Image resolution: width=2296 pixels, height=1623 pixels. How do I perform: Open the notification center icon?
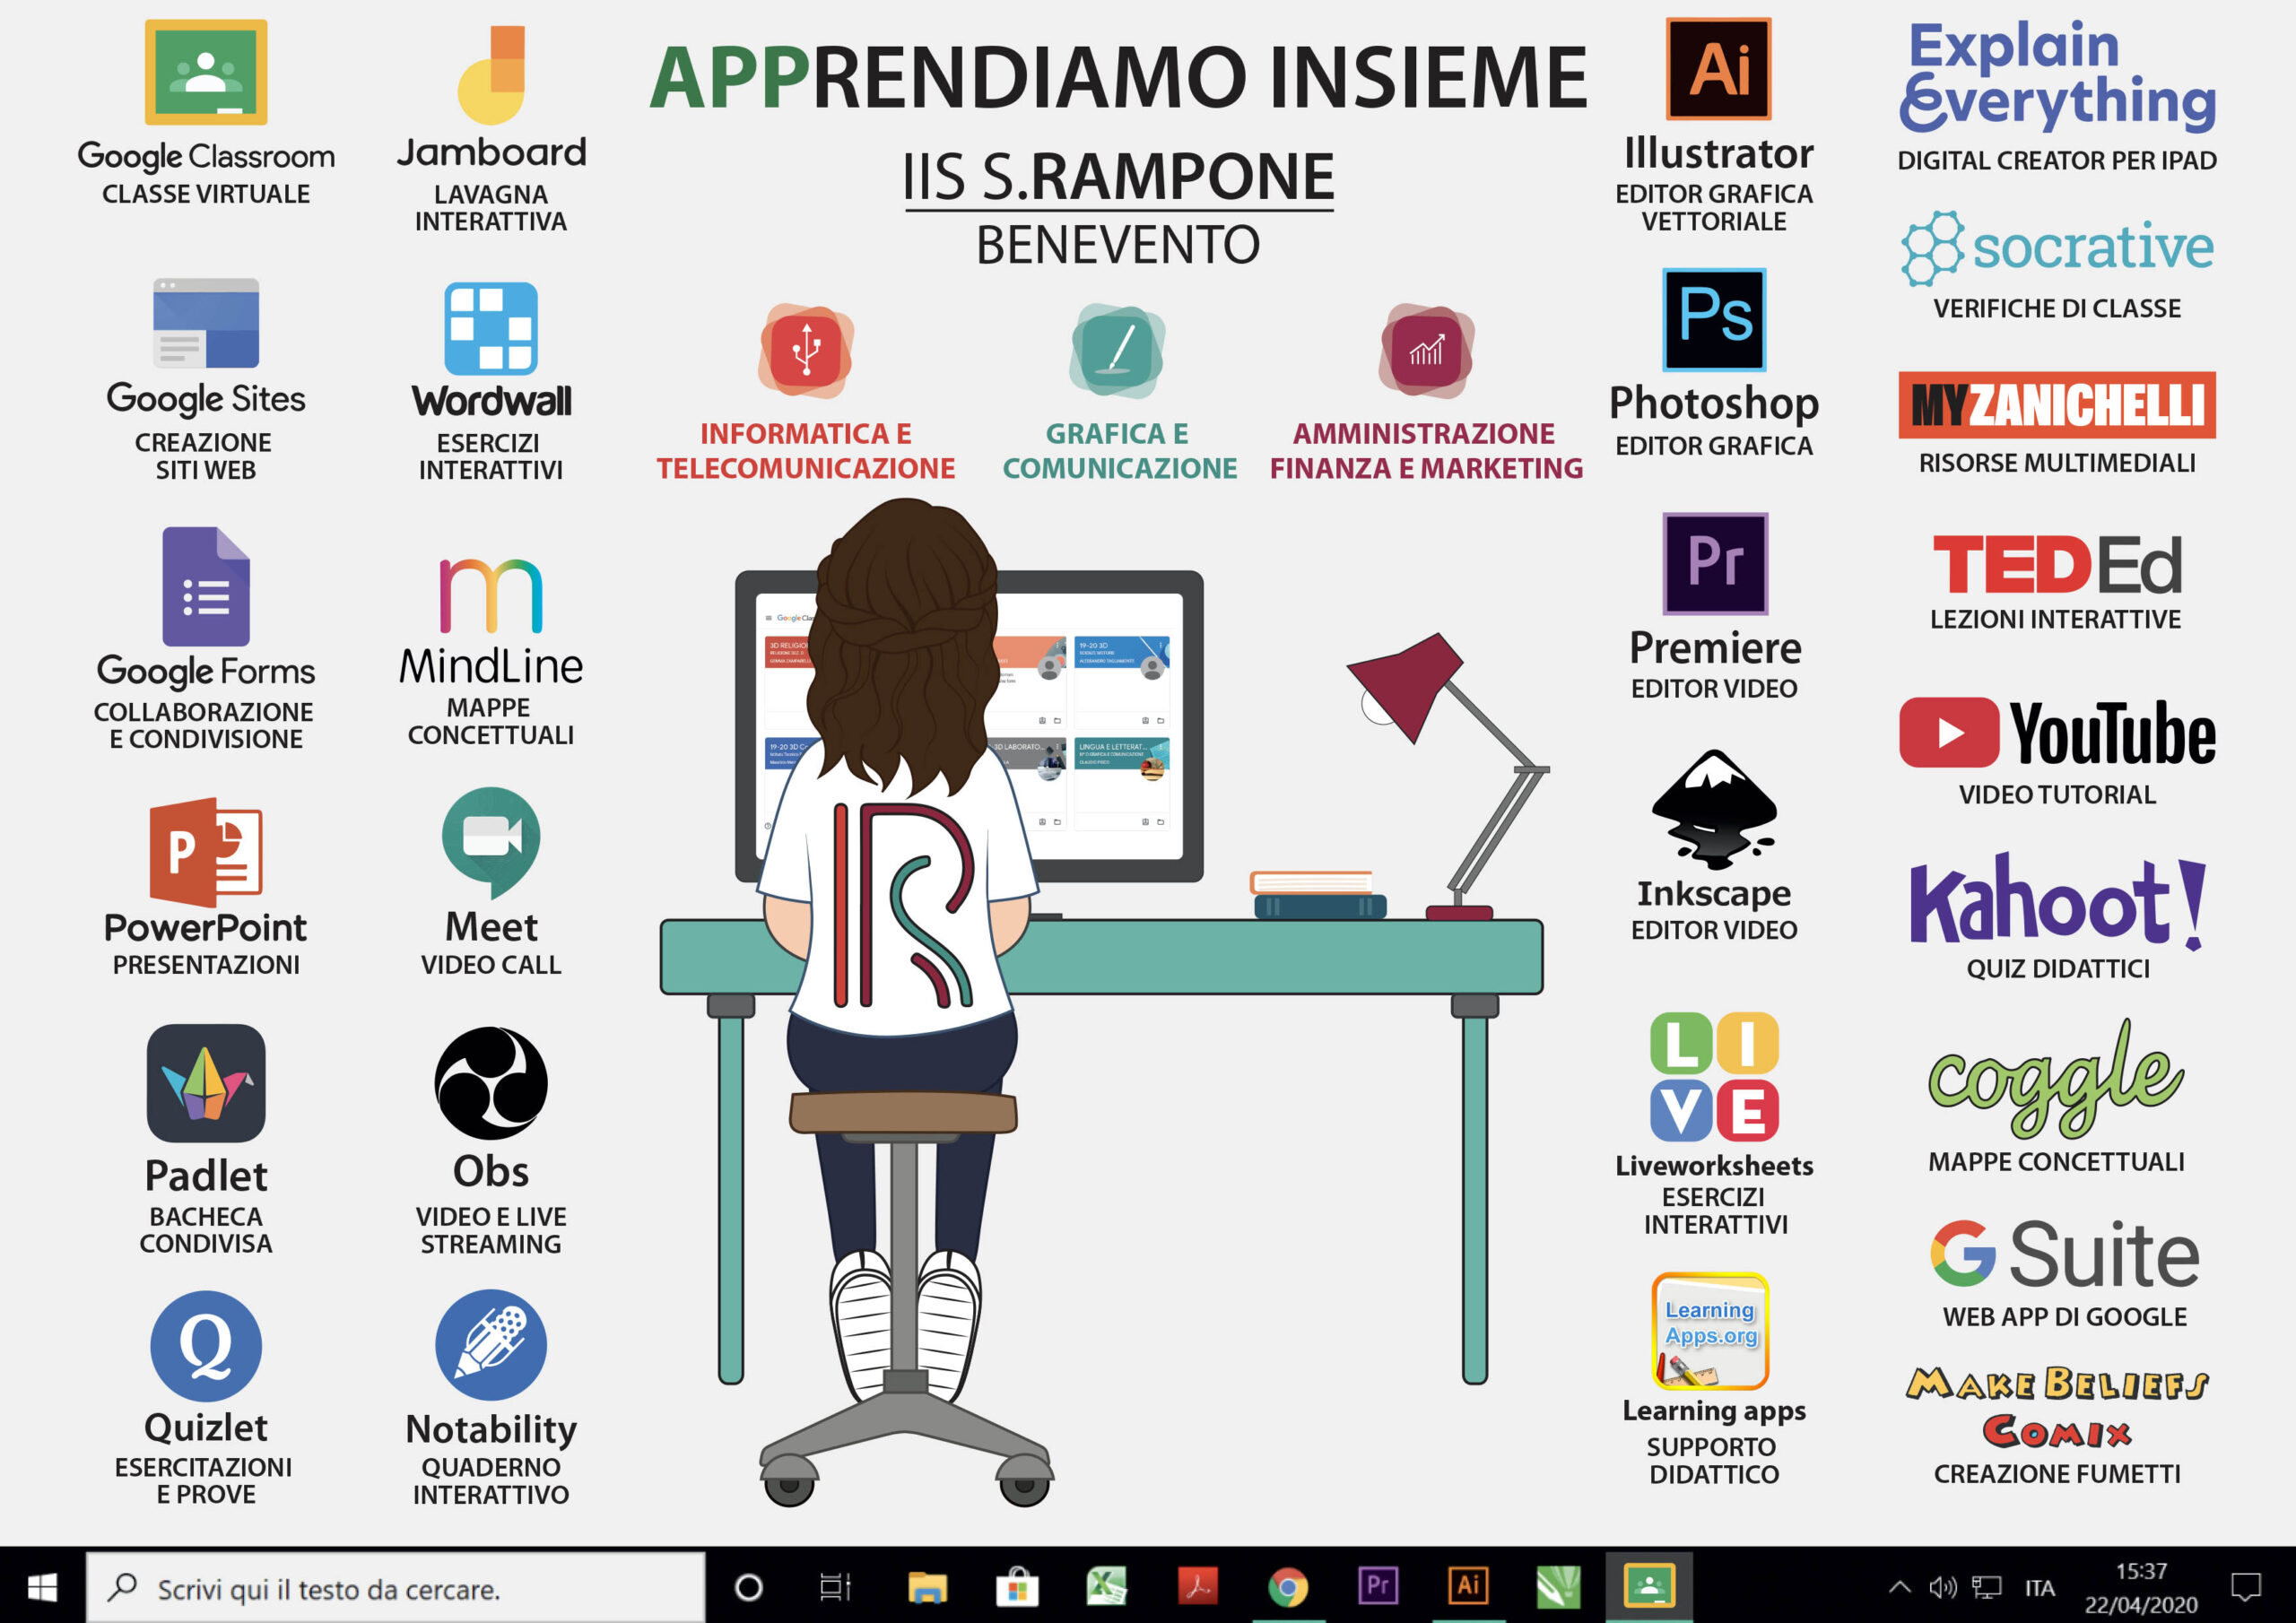click(2246, 1587)
